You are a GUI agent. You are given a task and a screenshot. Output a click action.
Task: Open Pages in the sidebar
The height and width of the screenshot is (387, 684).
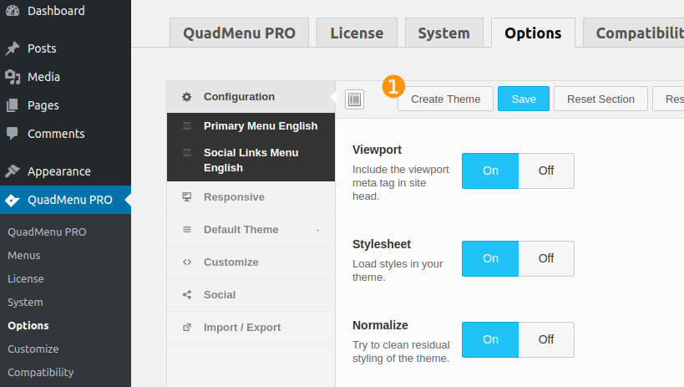[x=65, y=105]
